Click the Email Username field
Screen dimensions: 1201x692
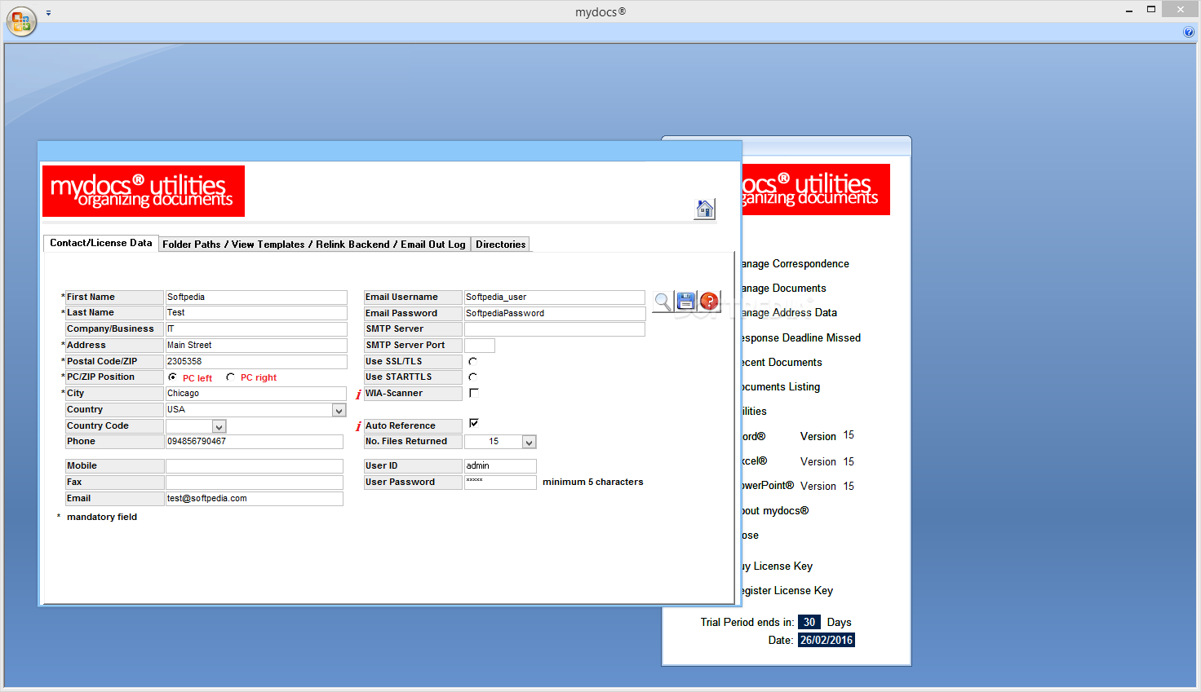[555, 298]
